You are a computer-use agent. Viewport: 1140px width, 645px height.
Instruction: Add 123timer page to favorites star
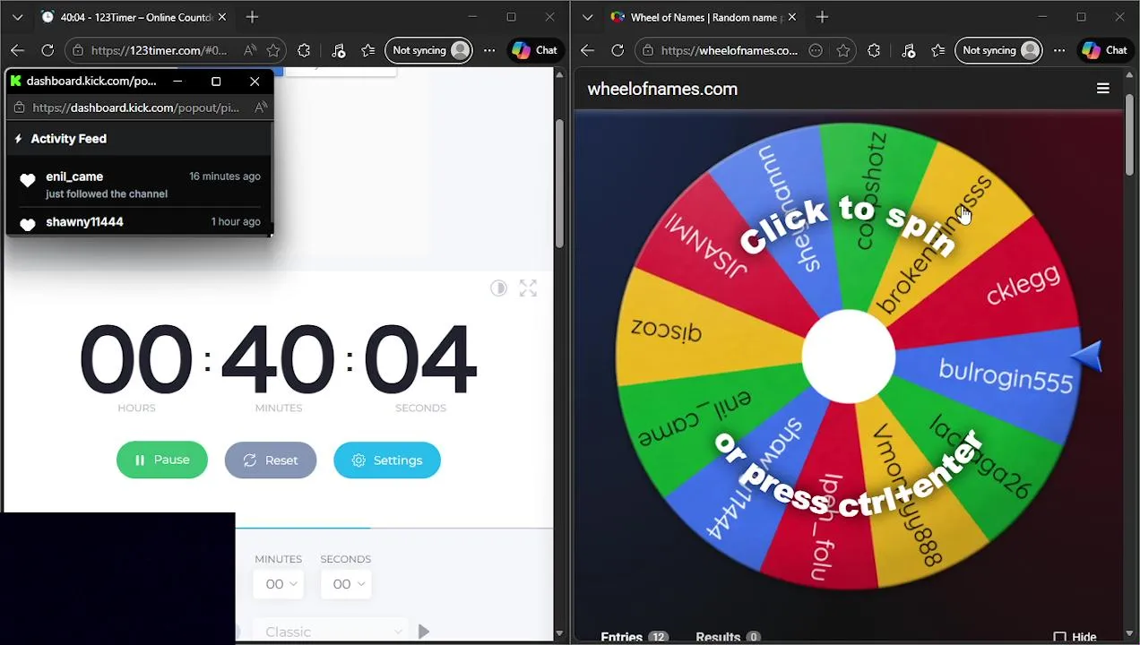coord(273,51)
